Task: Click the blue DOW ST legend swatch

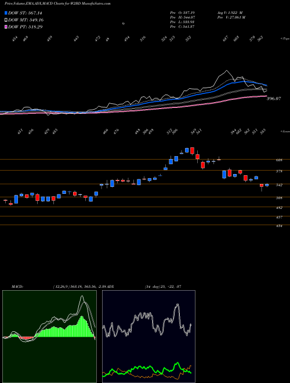Action: tap(6, 13)
